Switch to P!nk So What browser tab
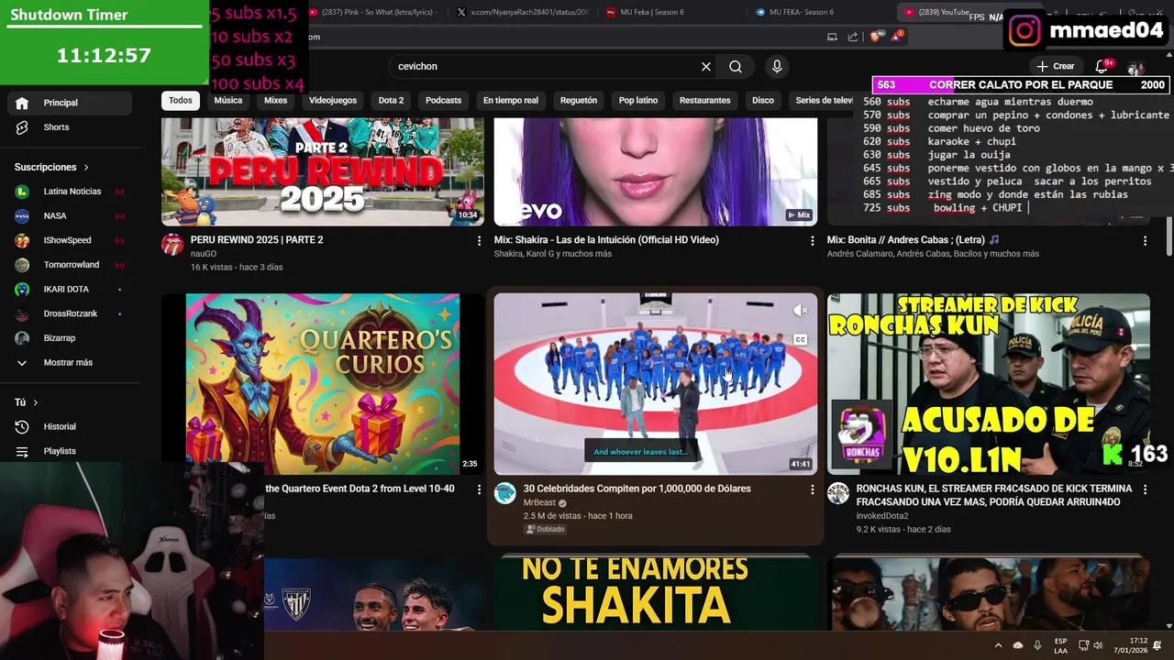1174x660 pixels. pyautogui.click(x=374, y=12)
